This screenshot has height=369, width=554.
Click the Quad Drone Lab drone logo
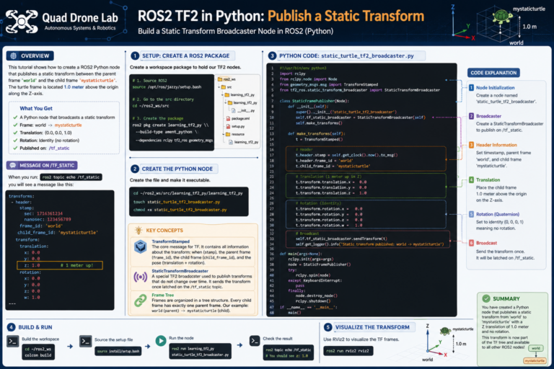click(x=22, y=22)
